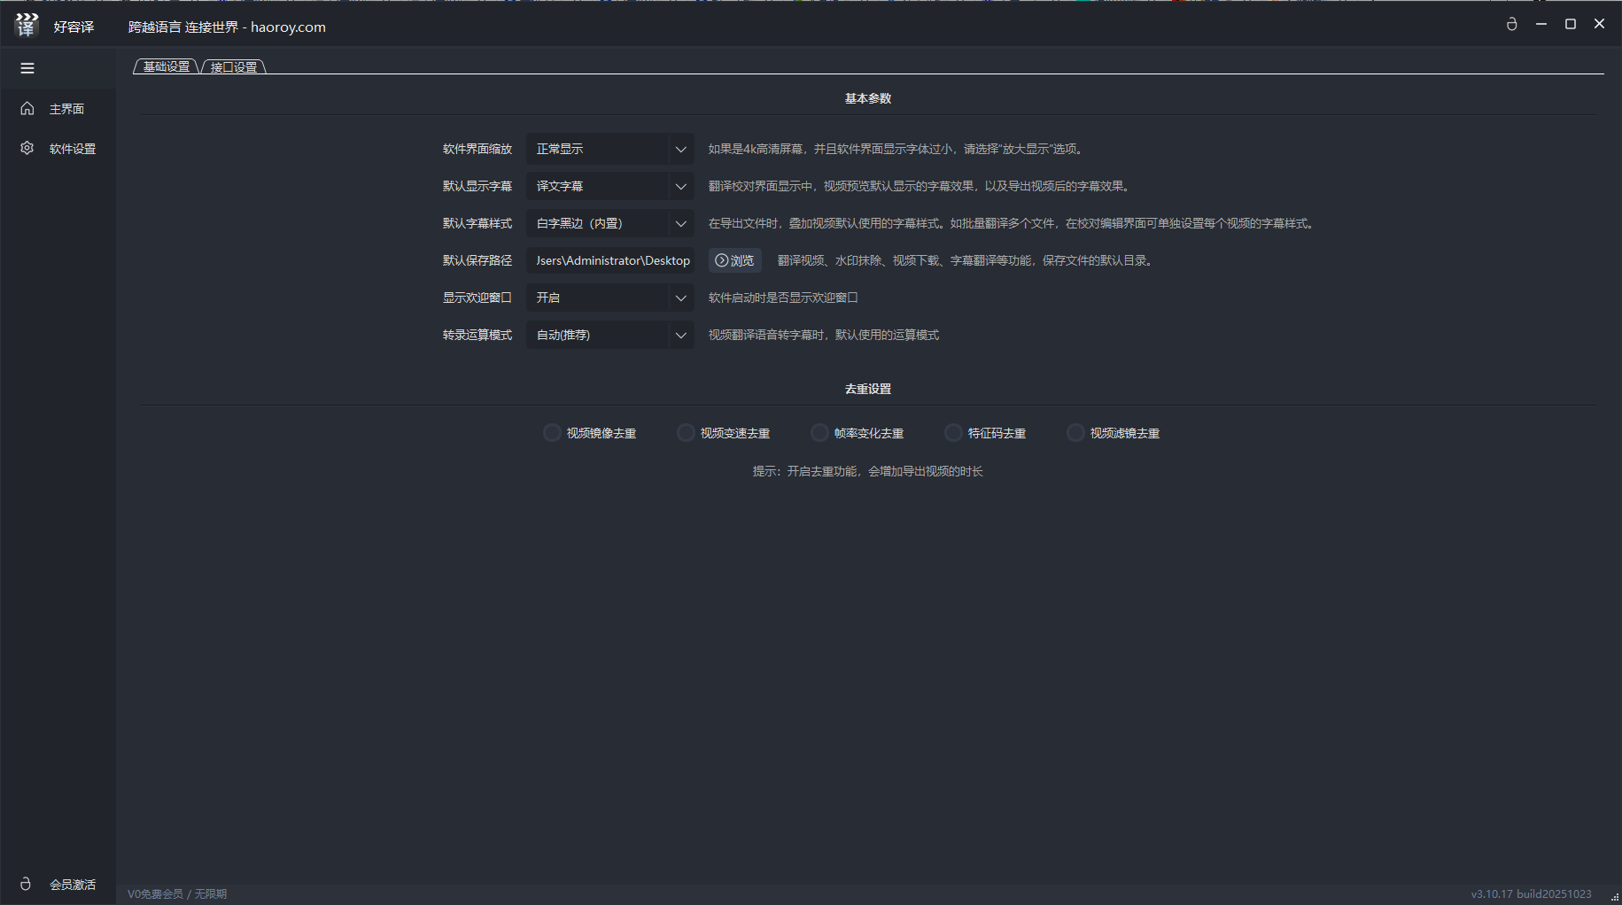Click the home icon for 主界面
This screenshot has height=905, width=1622.
click(27, 109)
